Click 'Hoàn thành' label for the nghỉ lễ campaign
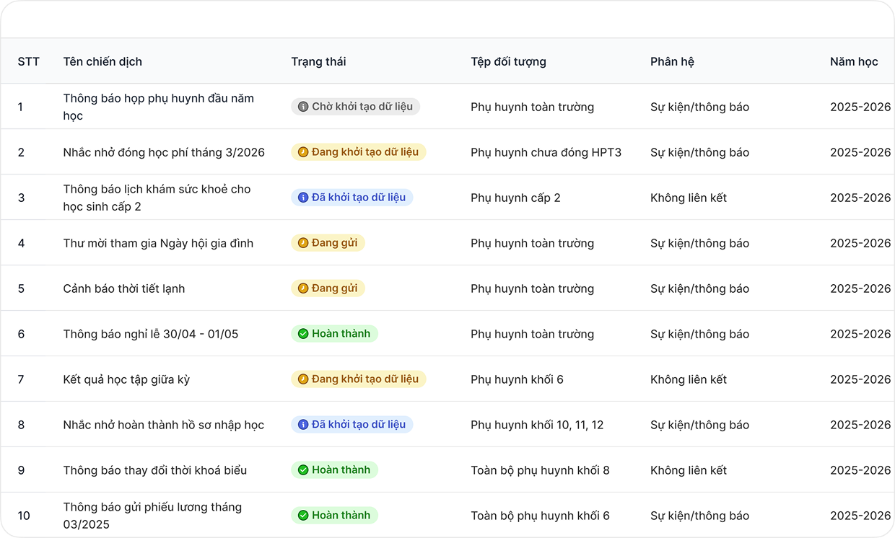Viewport: 895px width, 538px height. tap(341, 334)
